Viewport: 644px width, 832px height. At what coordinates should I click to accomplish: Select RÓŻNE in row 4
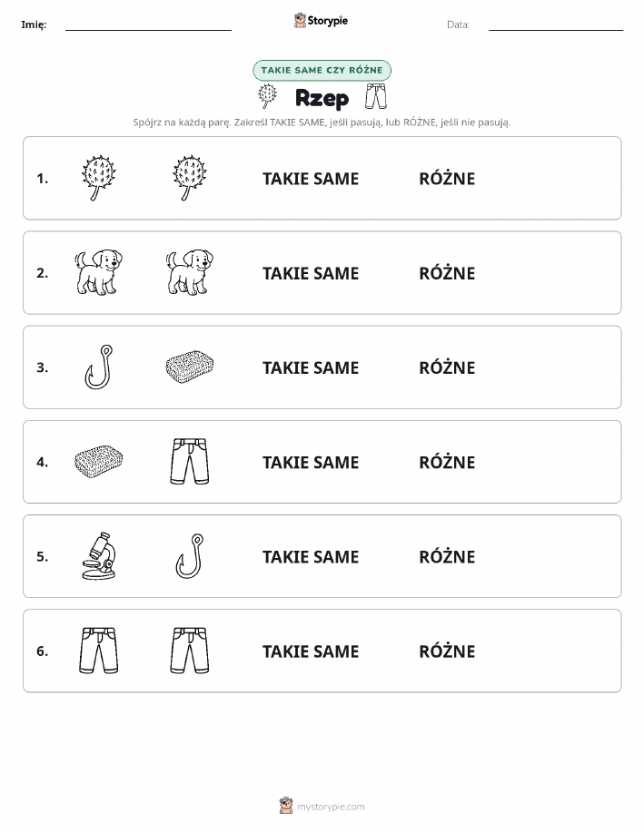tap(447, 462)
